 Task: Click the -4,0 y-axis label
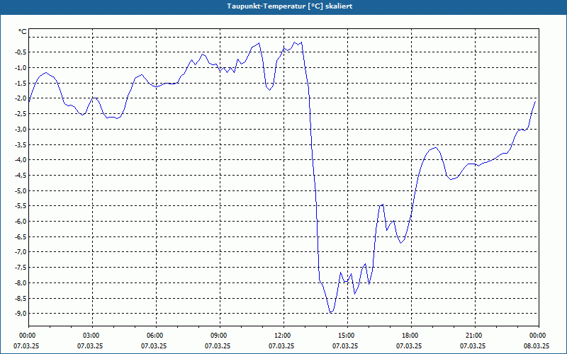21,160
